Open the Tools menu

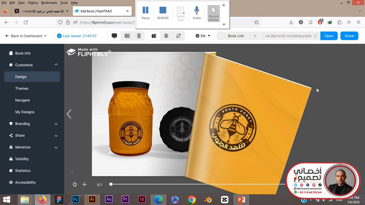(x=64, y=3)
